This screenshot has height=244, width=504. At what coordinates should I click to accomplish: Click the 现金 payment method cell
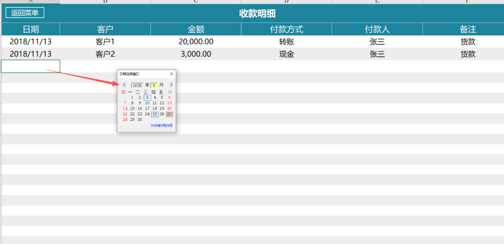[x=287, y=54]
